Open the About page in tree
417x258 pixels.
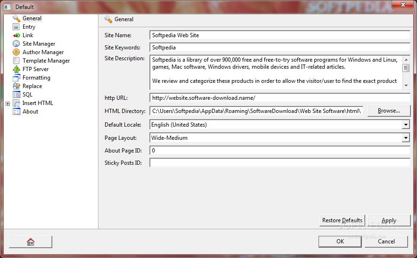point(30,112)
